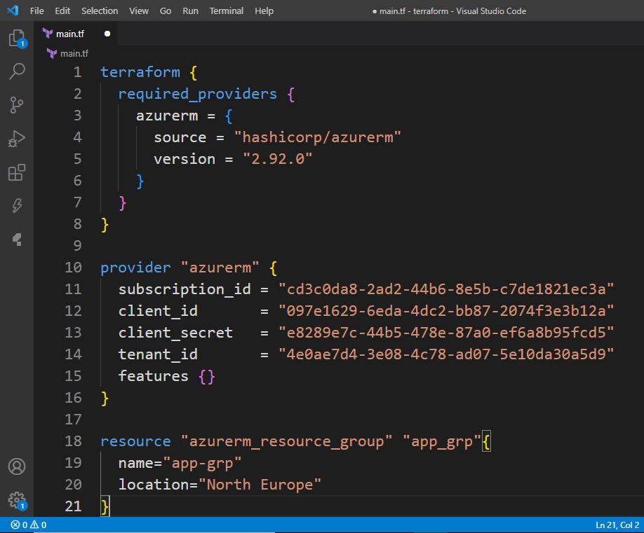Click main.tf in the breadcrumb bar
This screenshot has height=533, width=644.
tap(74, 53)
